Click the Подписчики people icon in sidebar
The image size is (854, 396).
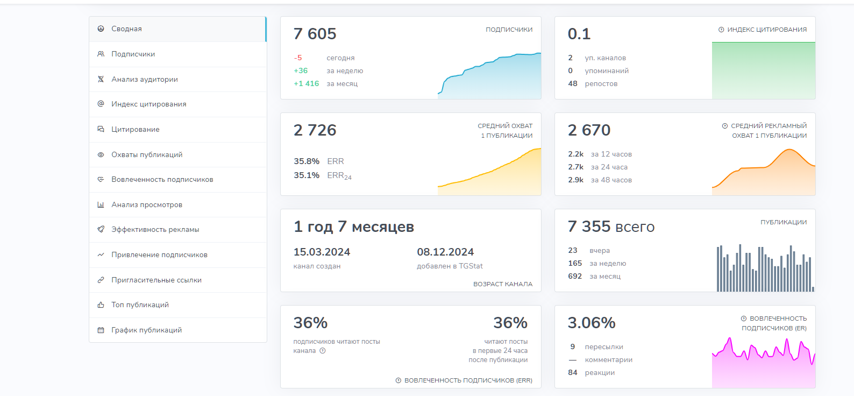(101, 54)
